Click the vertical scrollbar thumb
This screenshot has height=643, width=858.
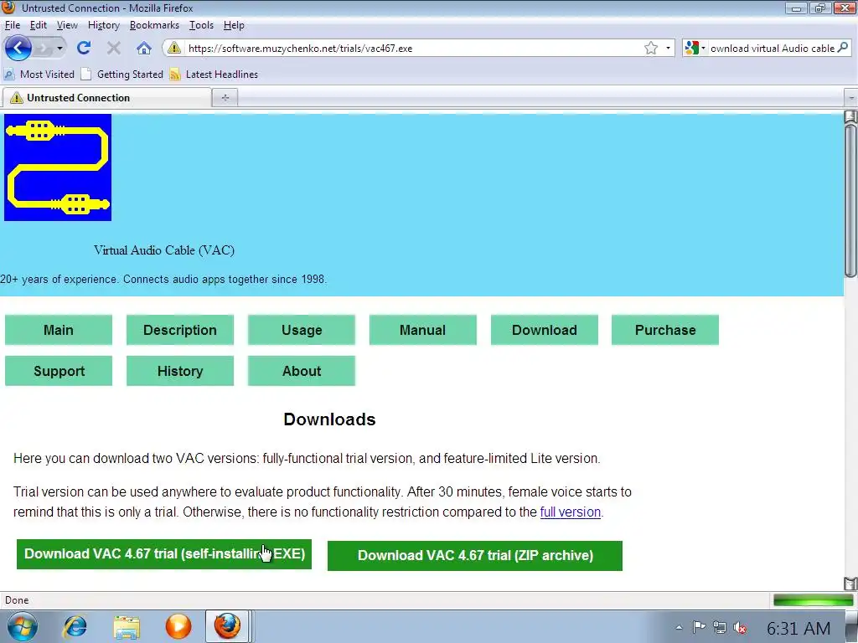point(850,201)
